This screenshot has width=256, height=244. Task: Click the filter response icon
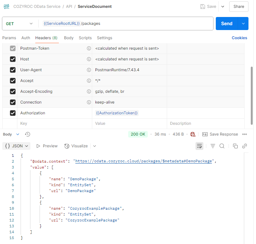[x=213, y=146]
